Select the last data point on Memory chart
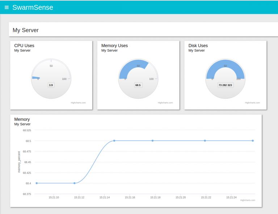The width and height of the screenshot is (278, 214). (253, 141)
